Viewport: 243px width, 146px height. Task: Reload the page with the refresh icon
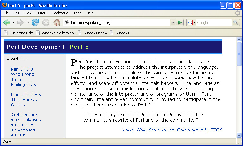(x=35, y=22)
